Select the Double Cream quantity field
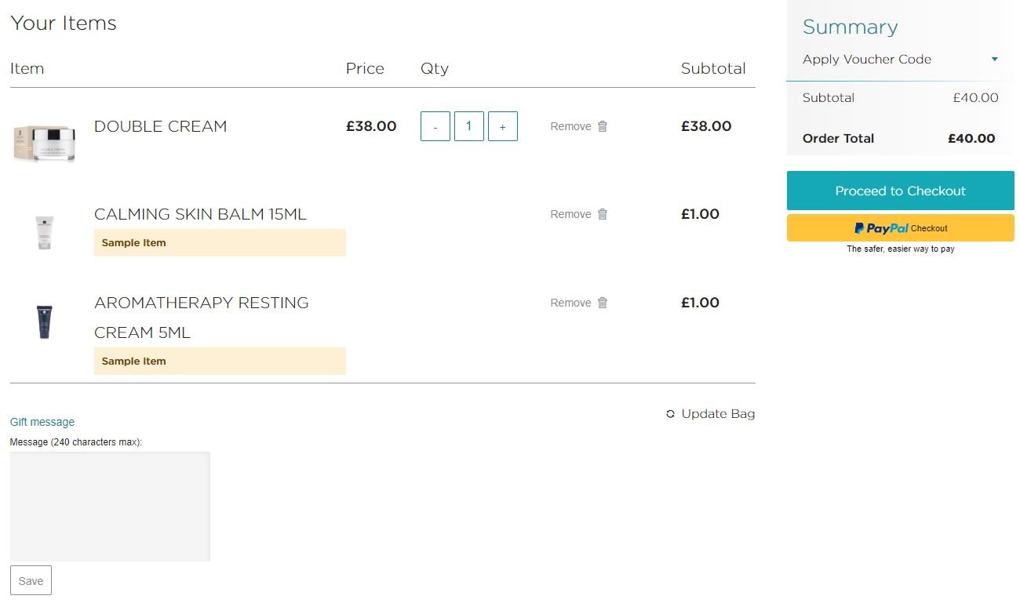This screenshot has height=603, width=1020. pos(469,126)
